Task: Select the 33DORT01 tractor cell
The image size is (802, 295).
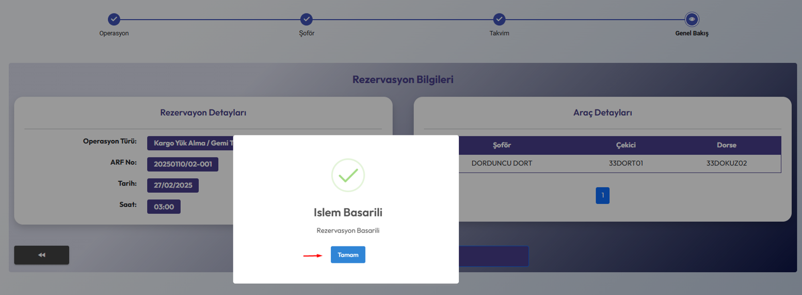Action: [625, 163]
